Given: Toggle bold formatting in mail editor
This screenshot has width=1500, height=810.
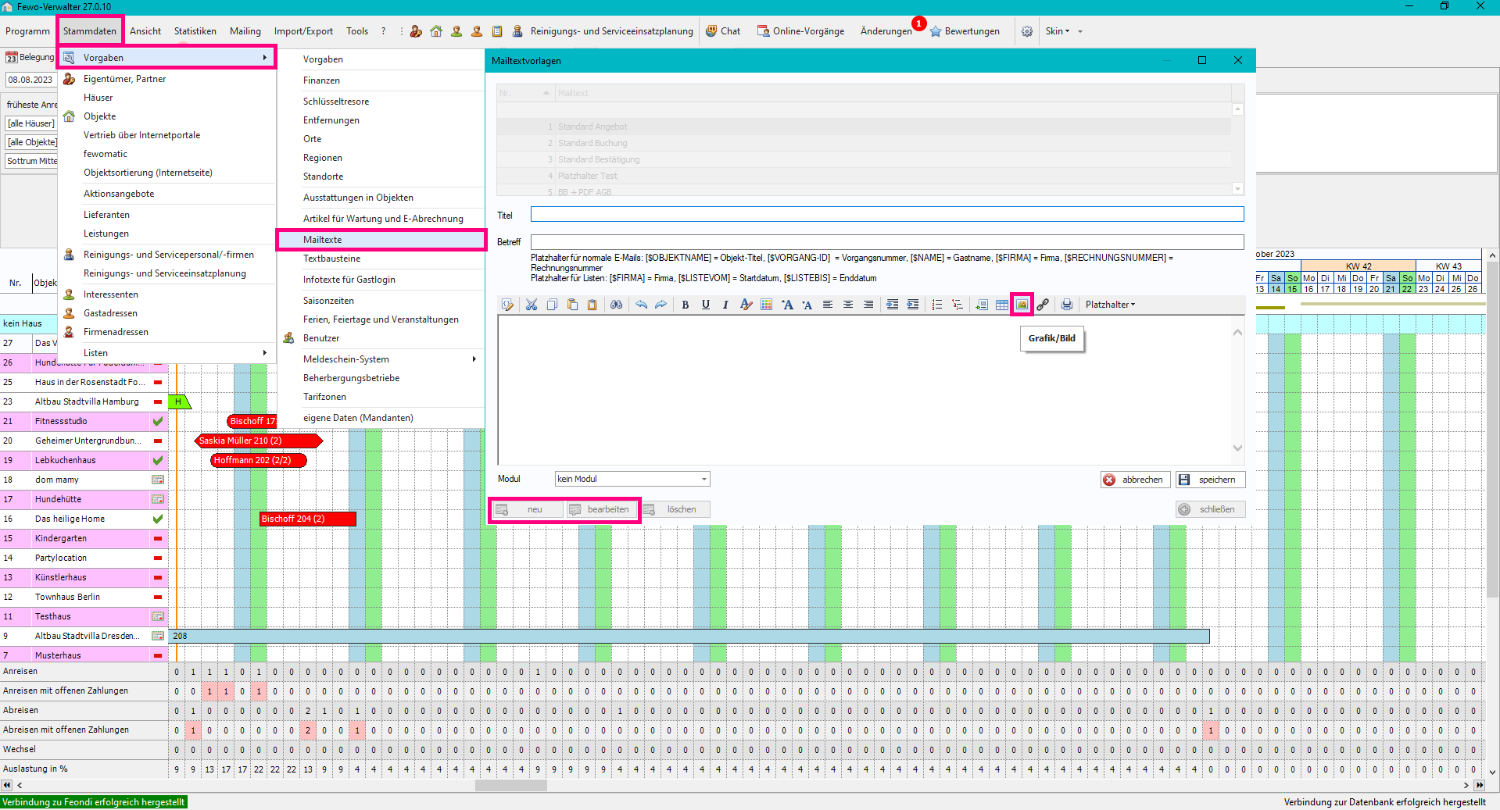Looking at the screenshot, I should 686,305.
